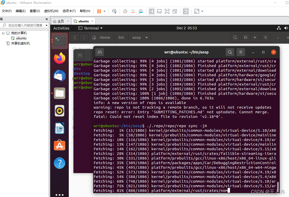
Task: Pause the virtual machine
Action: tap(99, 11)
